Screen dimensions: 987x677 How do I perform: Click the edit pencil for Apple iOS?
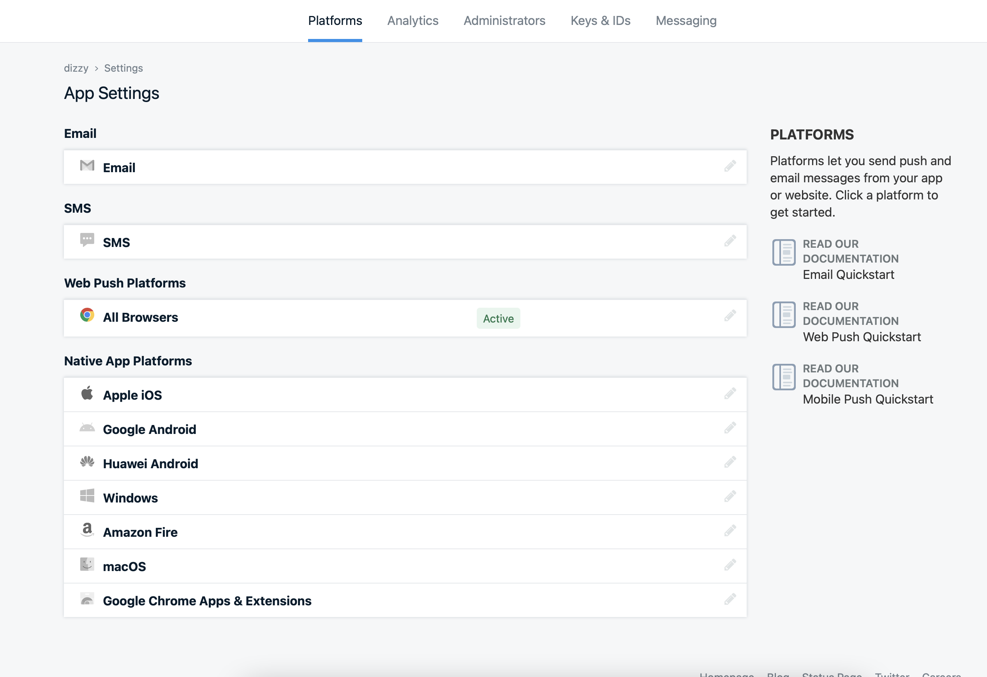click(730, 394)
